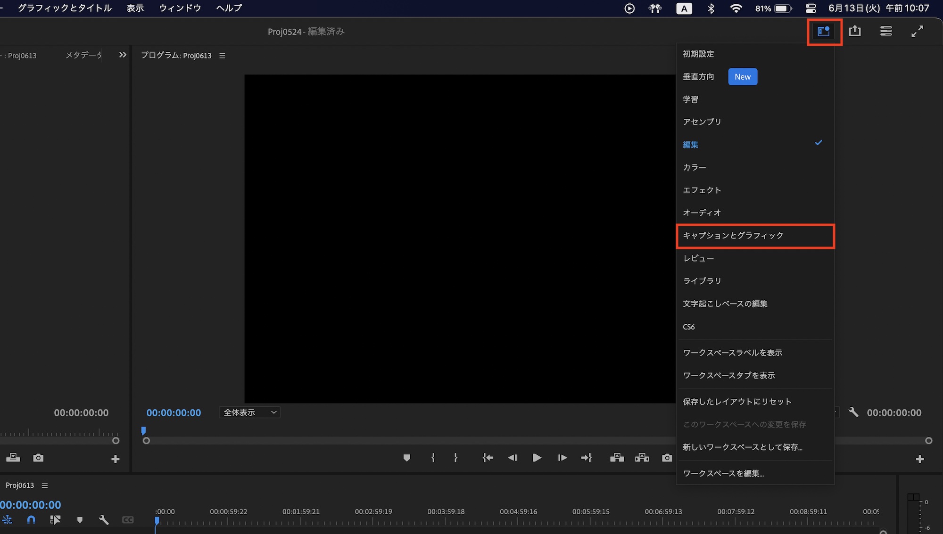The width and height of the screenshot is (943, 534).
Task: Click Go to In point icon
Action: coord(488,458)
